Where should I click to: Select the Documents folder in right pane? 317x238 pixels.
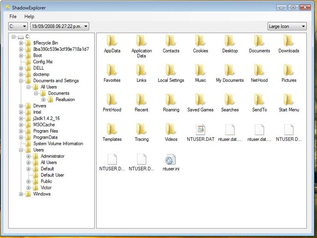259,41
